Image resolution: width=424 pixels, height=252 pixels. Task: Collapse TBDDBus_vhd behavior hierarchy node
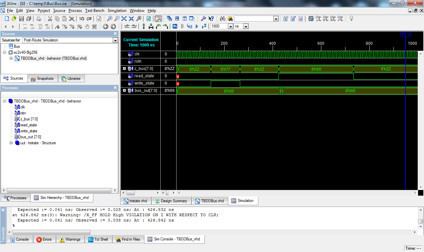pyautogui.click(x=4, y=101)
